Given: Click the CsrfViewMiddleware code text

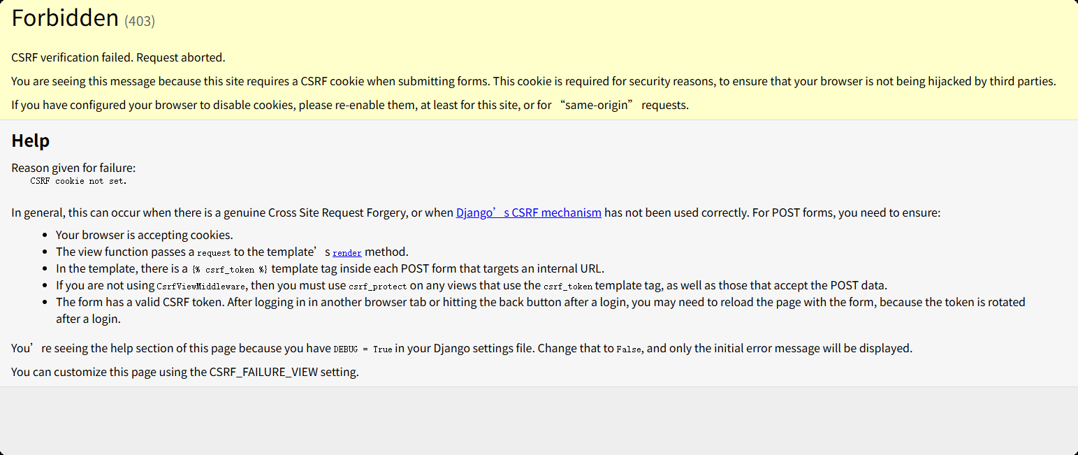Looking at the screenshot, I should point(201,286).
